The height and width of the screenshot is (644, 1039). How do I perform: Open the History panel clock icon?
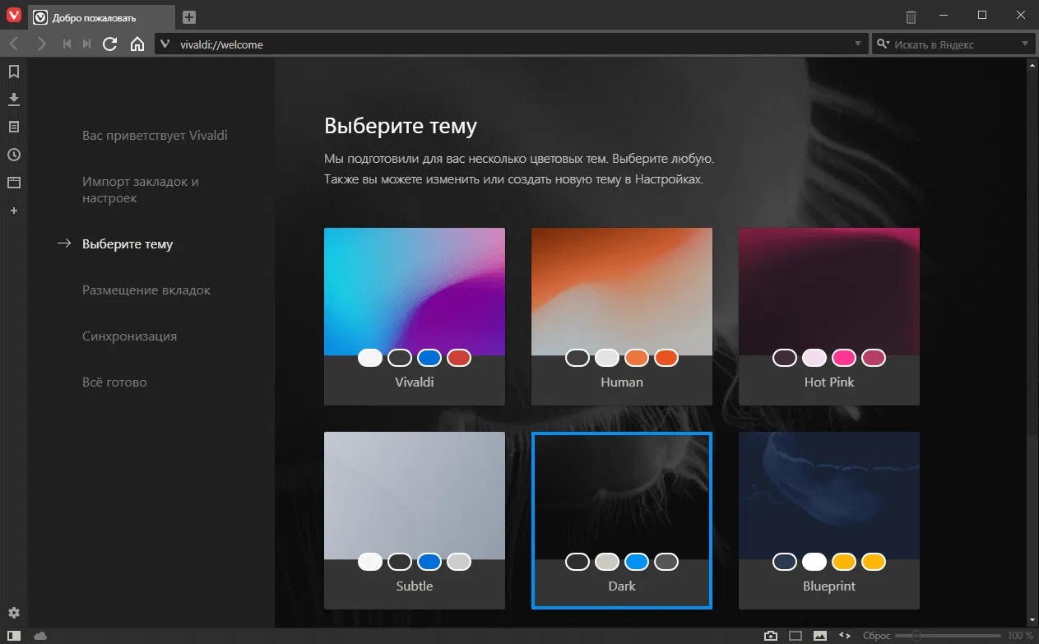[x=13, y=155]
